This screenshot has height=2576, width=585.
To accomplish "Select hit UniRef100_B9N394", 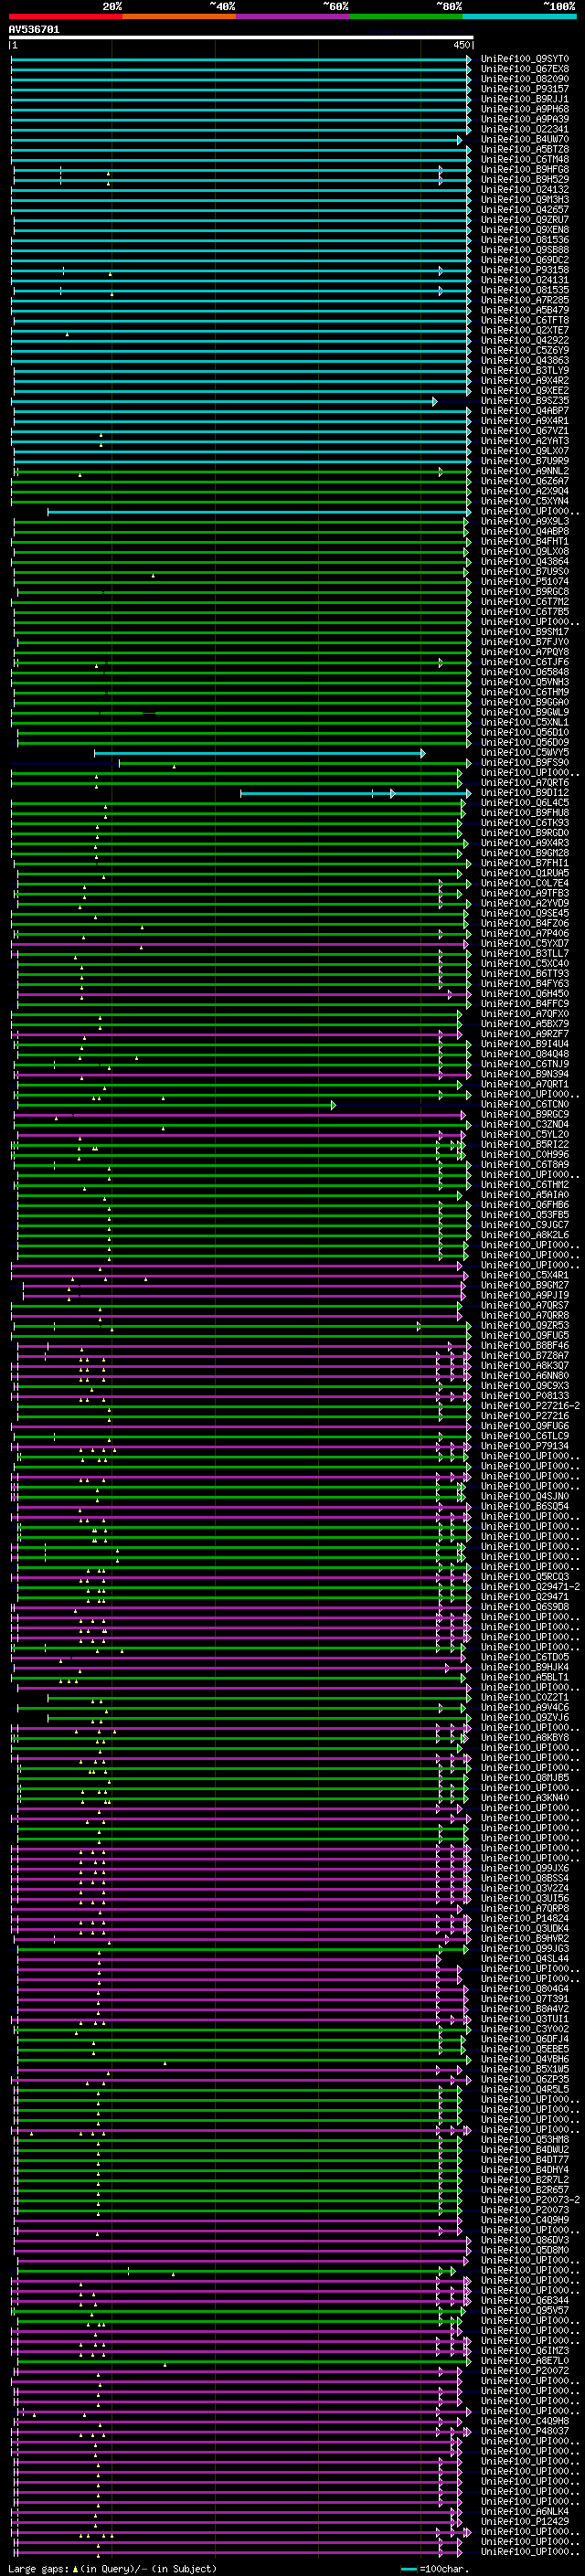I will click(x=524, y=1074).
